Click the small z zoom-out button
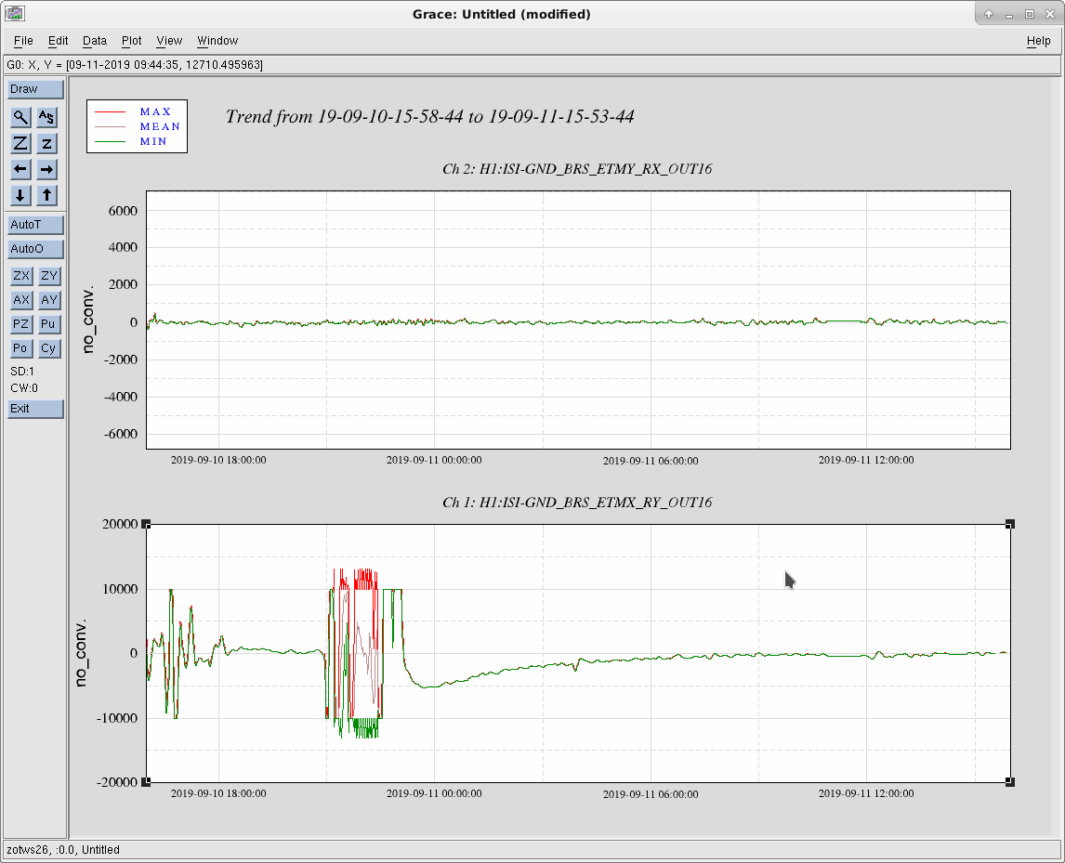Image resolution: width=1065 pixels, height=863 pixels. (46, 143)
